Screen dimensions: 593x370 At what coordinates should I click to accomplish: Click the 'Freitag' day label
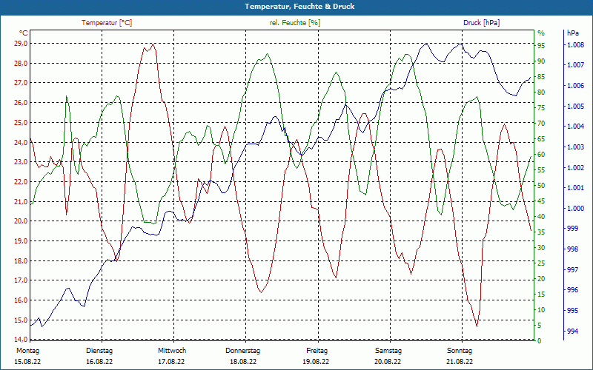click(x=317, y=351)
